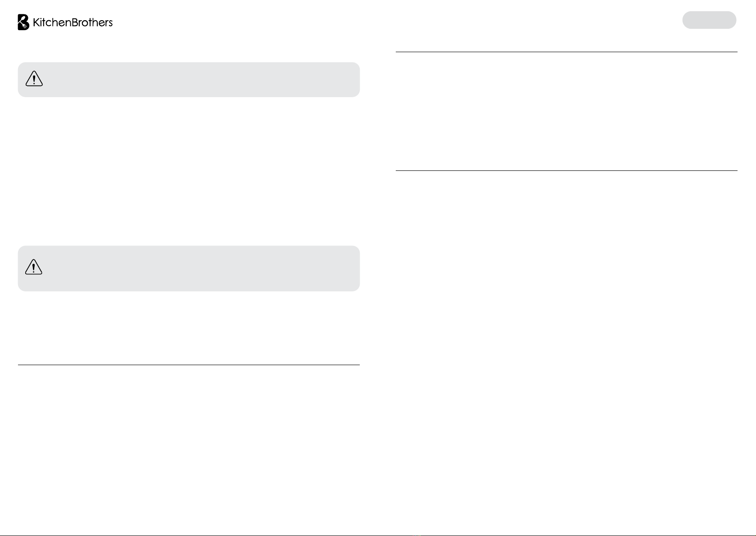Select the exclamation mark in upper warning triangle
The image size is (756, 536).
[x=34, y=80]
